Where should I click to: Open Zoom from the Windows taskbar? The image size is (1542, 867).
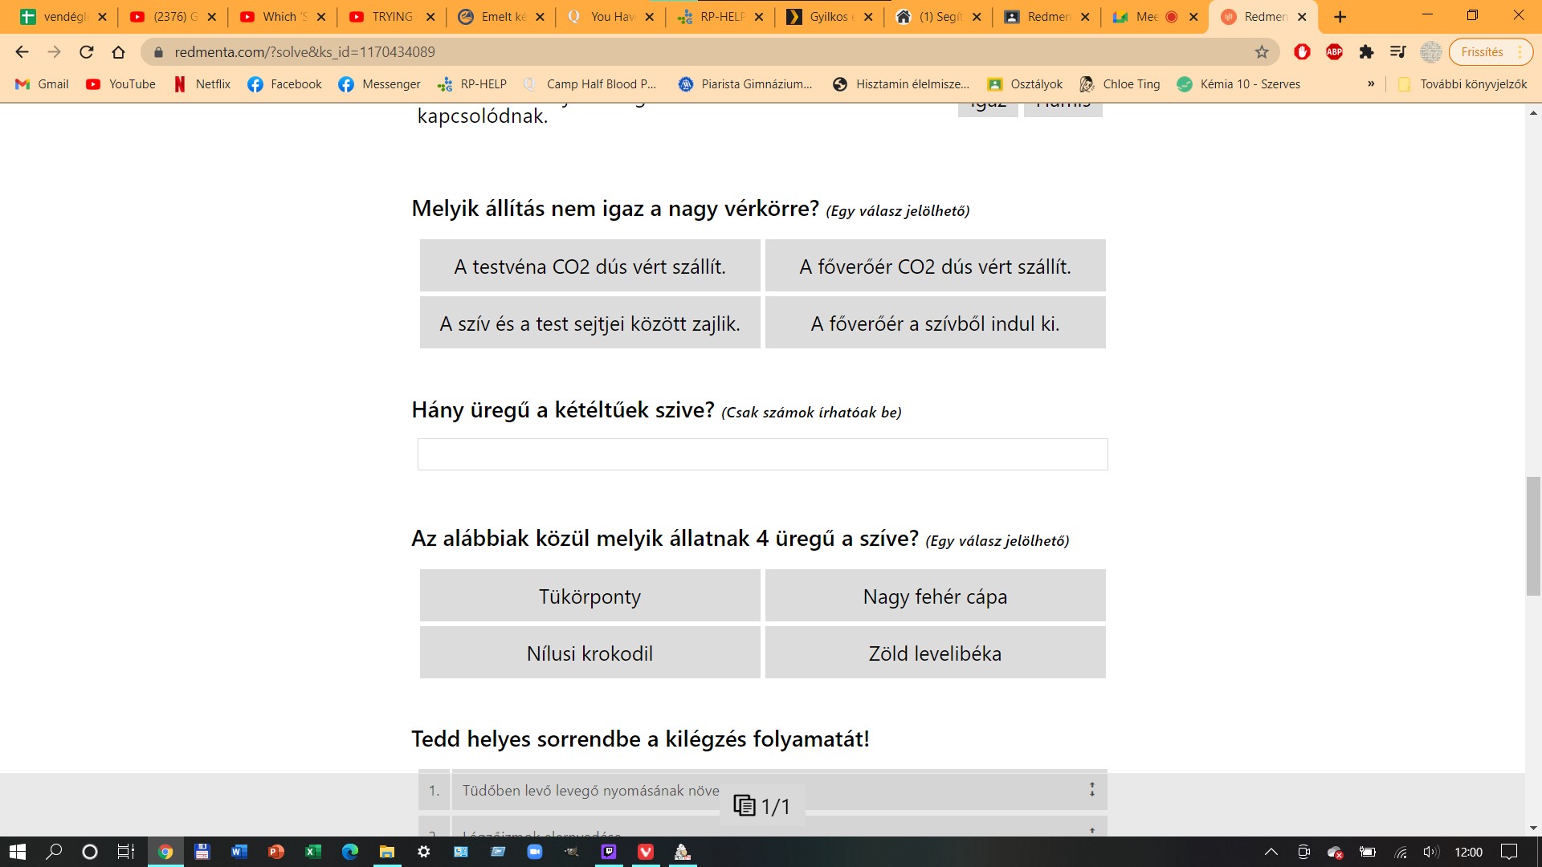tap(535, 852)
